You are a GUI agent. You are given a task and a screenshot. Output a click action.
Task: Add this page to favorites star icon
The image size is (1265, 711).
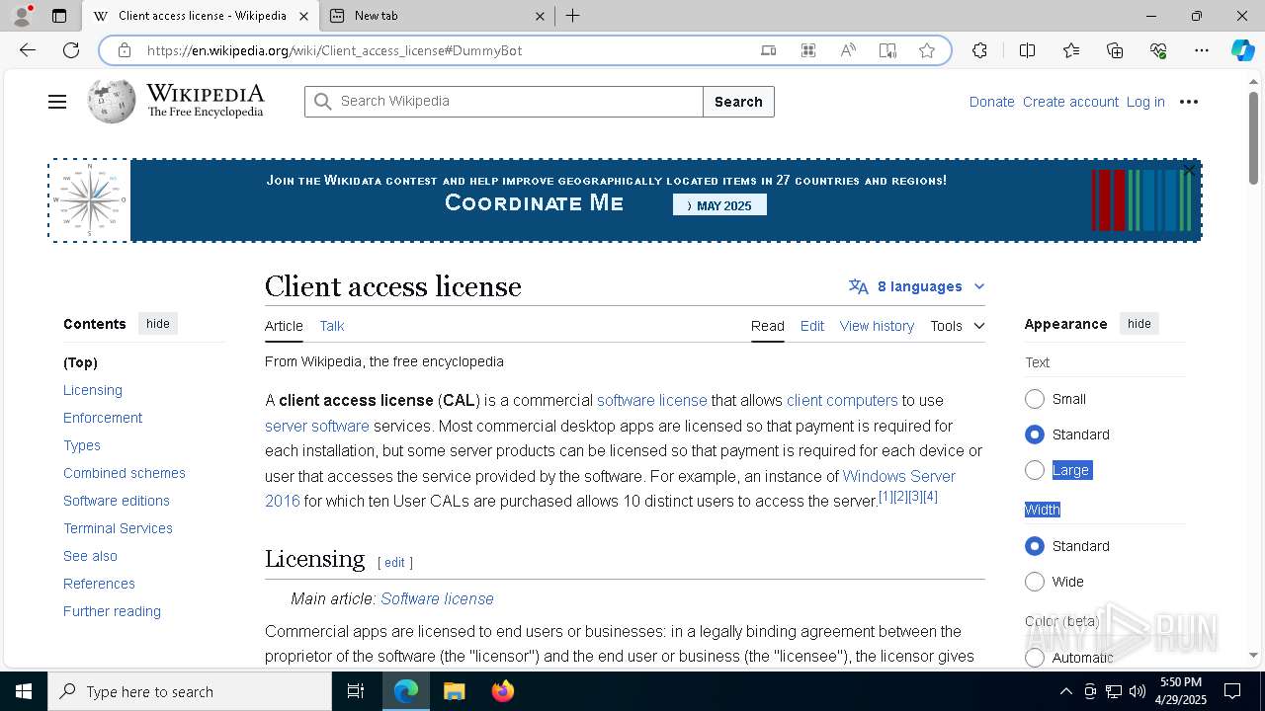[927, 50]
